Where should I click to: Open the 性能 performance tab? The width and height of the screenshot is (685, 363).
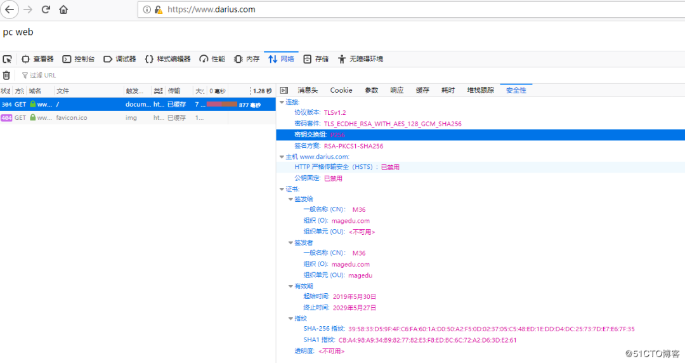coord(212,59)
